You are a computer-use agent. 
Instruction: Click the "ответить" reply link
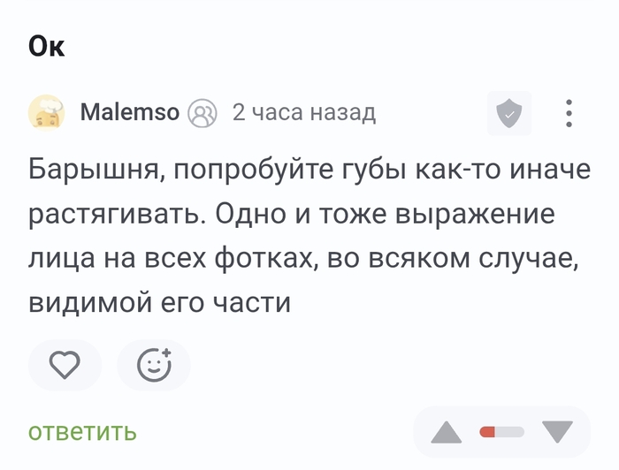pos(82,432)
